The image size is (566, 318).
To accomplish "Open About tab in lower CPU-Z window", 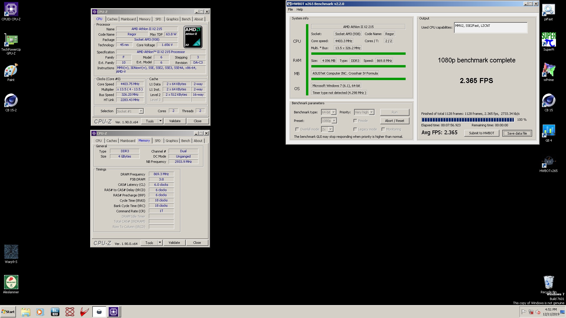I will (198, 141).
